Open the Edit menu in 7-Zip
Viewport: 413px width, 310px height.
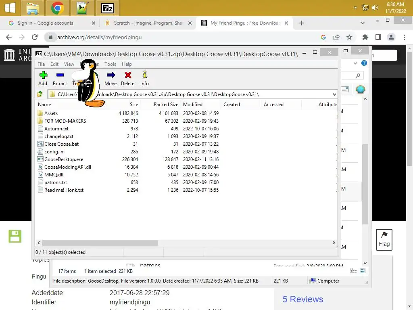click(54, 64)
